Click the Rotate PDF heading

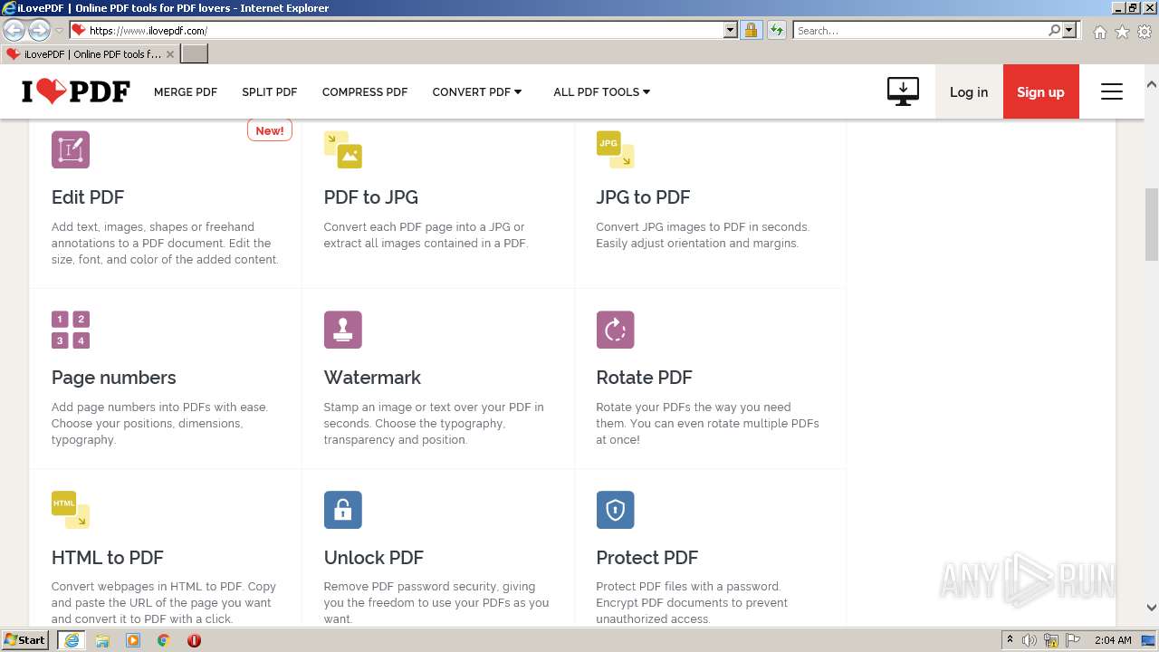pyautogui.click(x=644, y=378)
